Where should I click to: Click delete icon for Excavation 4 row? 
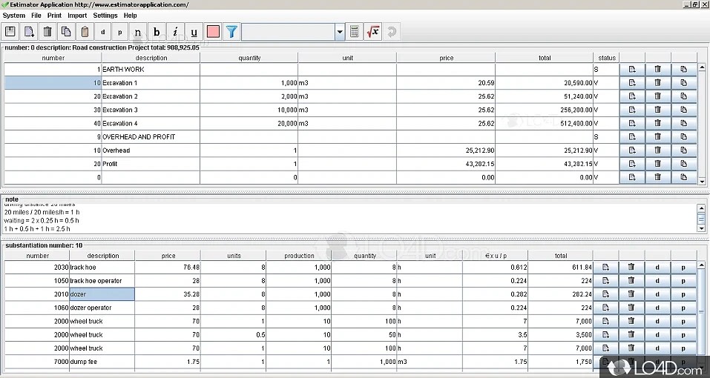(x=658, y=124)
